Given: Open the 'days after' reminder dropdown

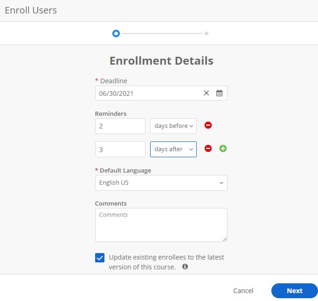Looking at the screenshot, I should 173,149.
